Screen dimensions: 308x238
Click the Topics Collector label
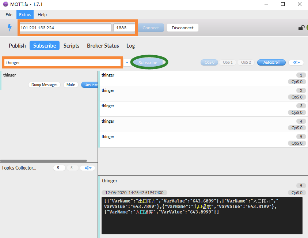pos(19,168)
